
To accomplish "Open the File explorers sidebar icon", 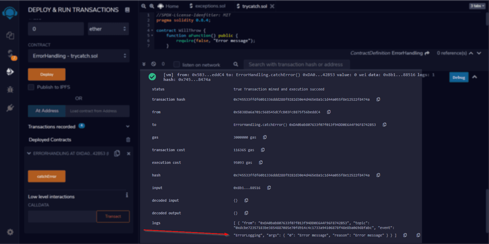I will [10, 35].
